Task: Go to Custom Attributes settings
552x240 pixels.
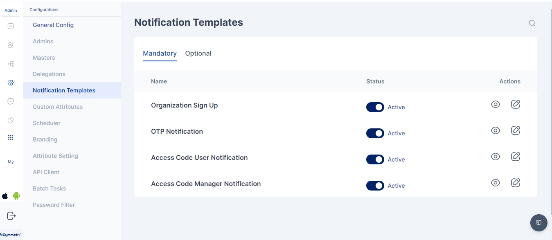Action: point(58,107)
